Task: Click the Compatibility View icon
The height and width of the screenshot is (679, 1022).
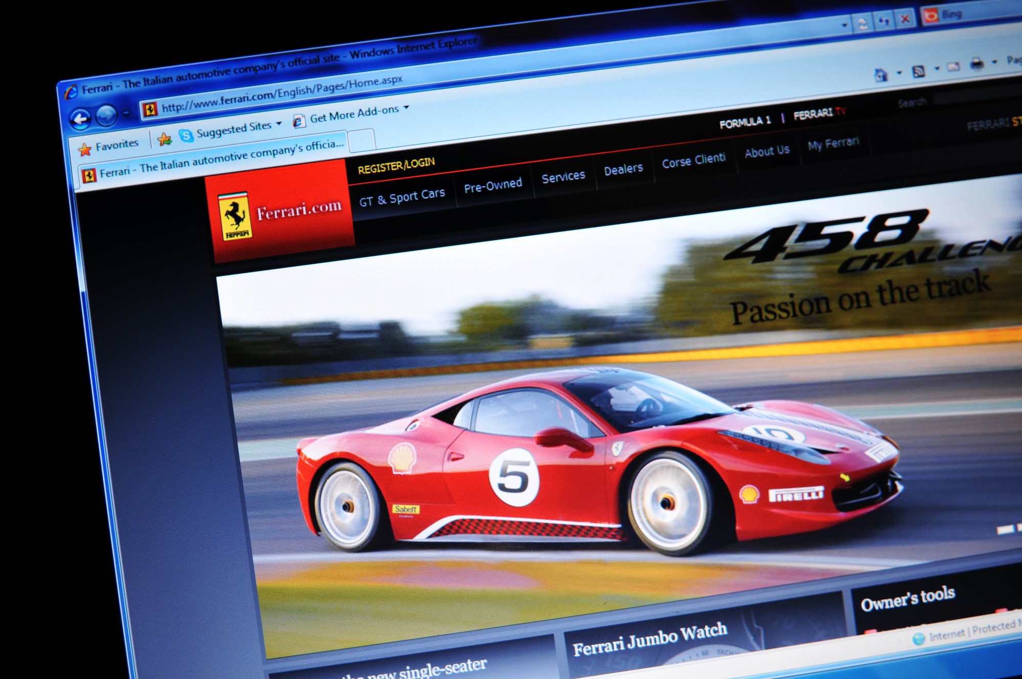Action: (862, 24)
